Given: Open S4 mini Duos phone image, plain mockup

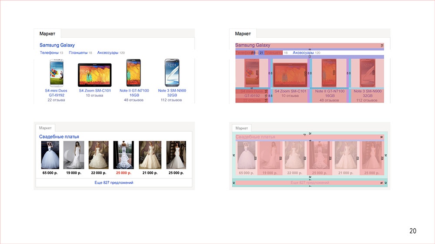Looking at the screenshot, I should (x=57, y=73).
